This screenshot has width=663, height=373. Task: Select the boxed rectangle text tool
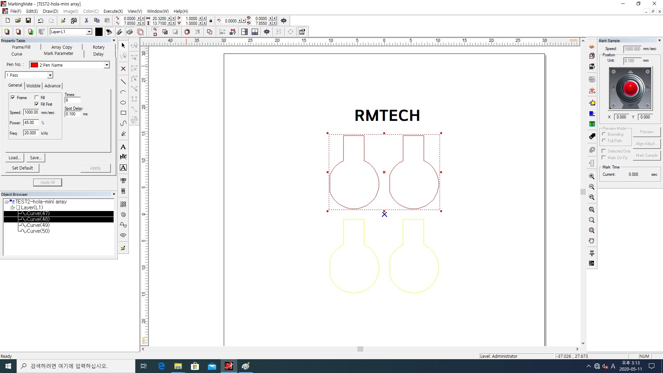(x=123, y=168)
